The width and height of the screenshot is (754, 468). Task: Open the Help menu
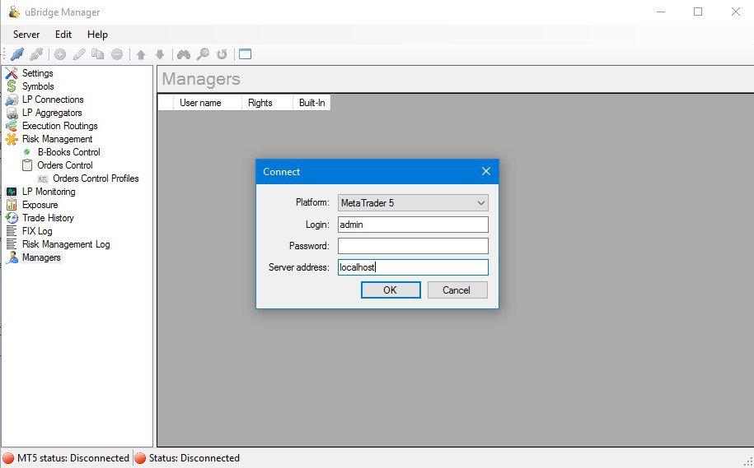coord(97,35)
